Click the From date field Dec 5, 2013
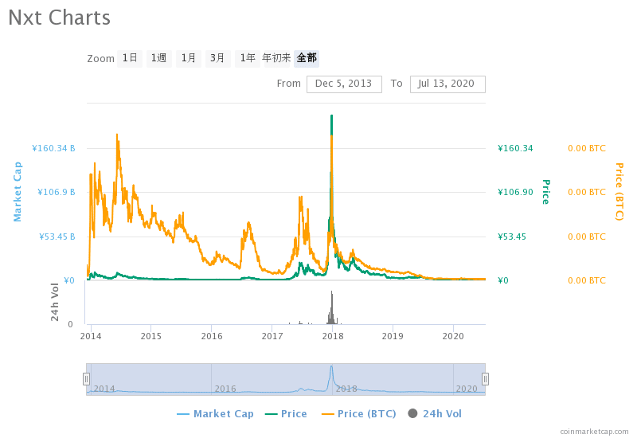This screenshot has width=637, height=438. click(344, 84)
